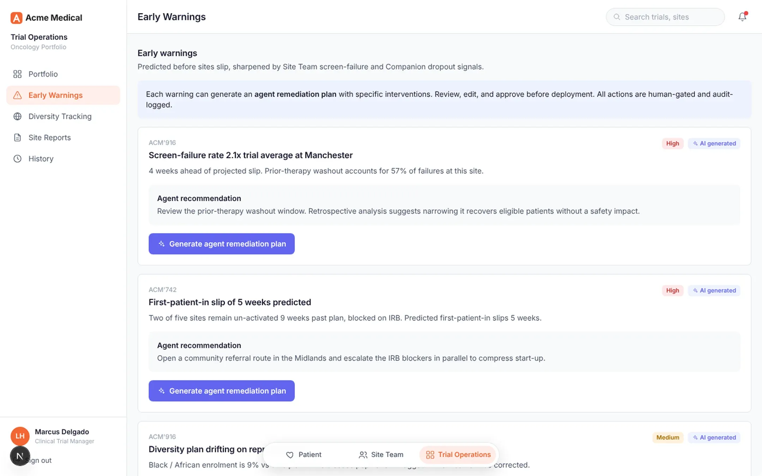Click sparkle icon on Manchester remediation button
Screen dimensions: 762x476
tap(162, 244)
